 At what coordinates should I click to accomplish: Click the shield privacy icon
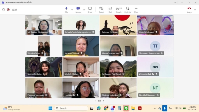coord(3,10)
